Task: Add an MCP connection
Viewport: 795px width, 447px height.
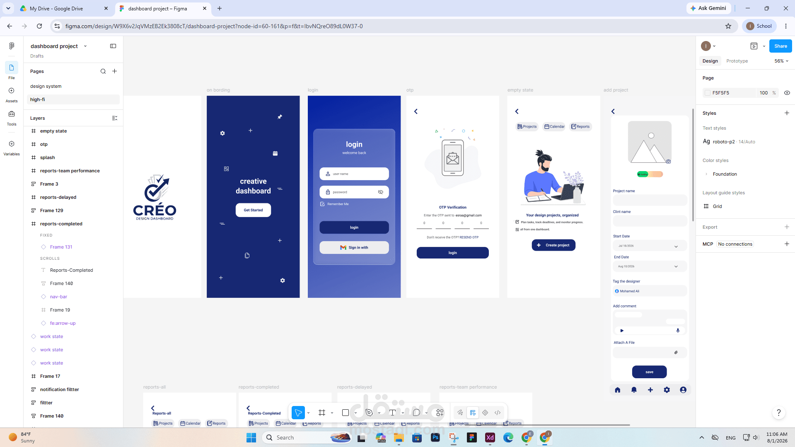Action: coord(787,244)
